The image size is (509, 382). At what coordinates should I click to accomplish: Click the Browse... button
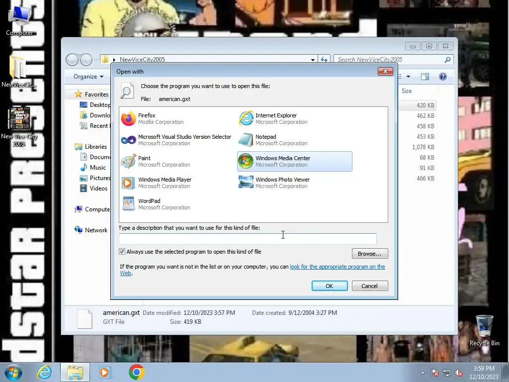coord(370,253)
